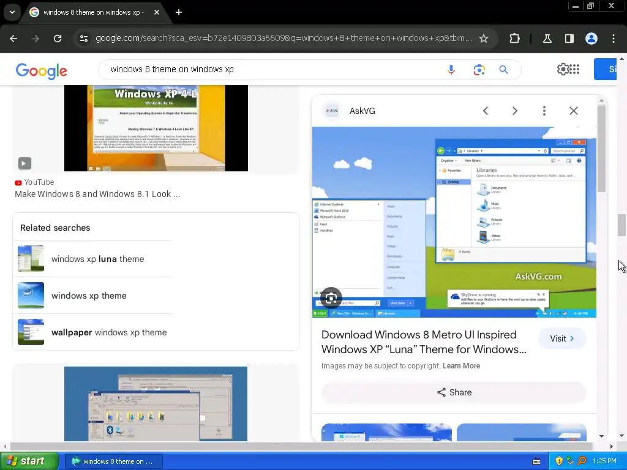Open Chrome Labs flask icon
Image resolution: width=627 pixels, height=470 pixels.
pos(547,39)
